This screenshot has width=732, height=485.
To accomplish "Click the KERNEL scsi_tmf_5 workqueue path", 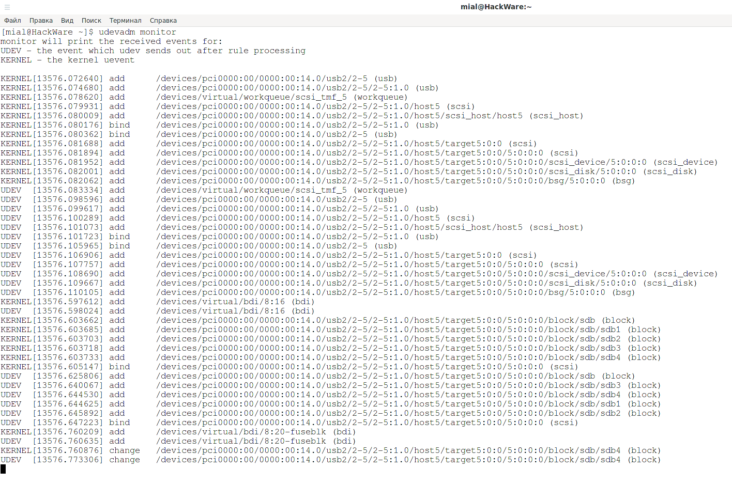I will coord(251,97).
